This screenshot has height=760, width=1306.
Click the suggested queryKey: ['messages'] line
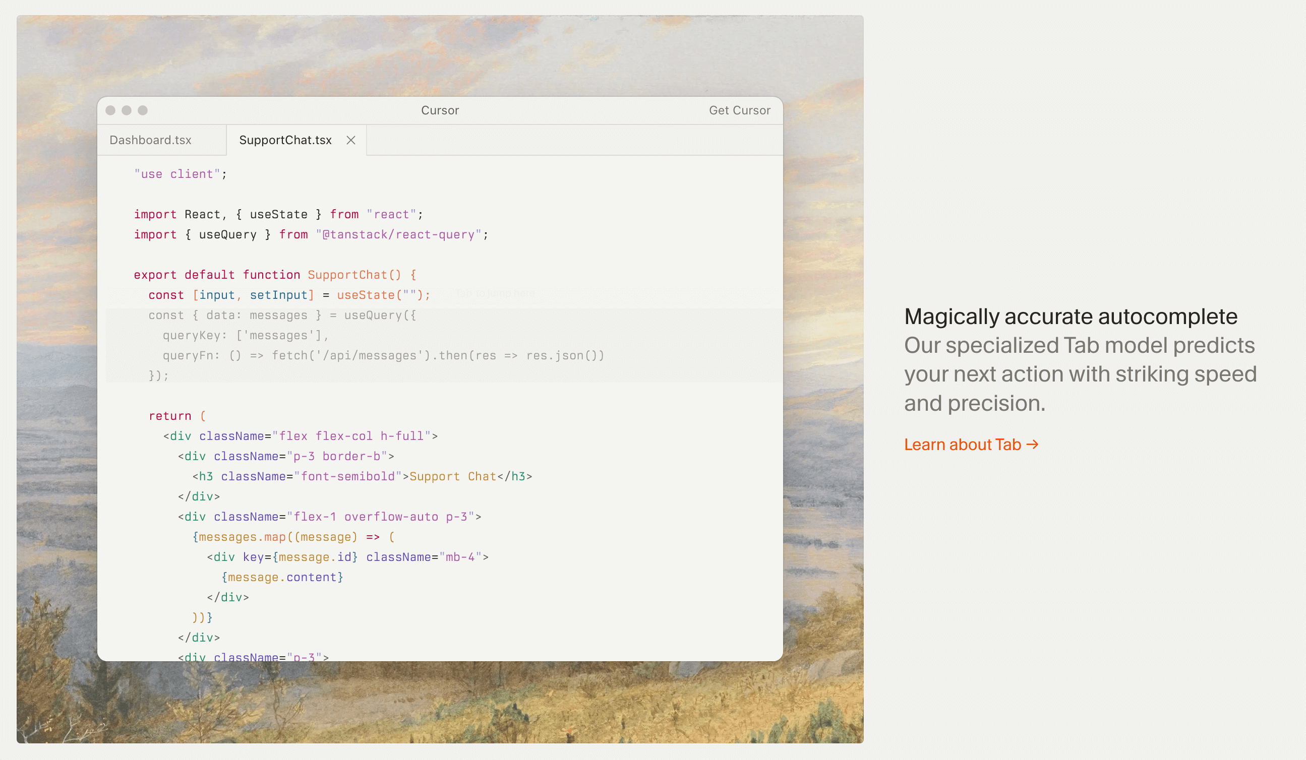tap(246, 336)
